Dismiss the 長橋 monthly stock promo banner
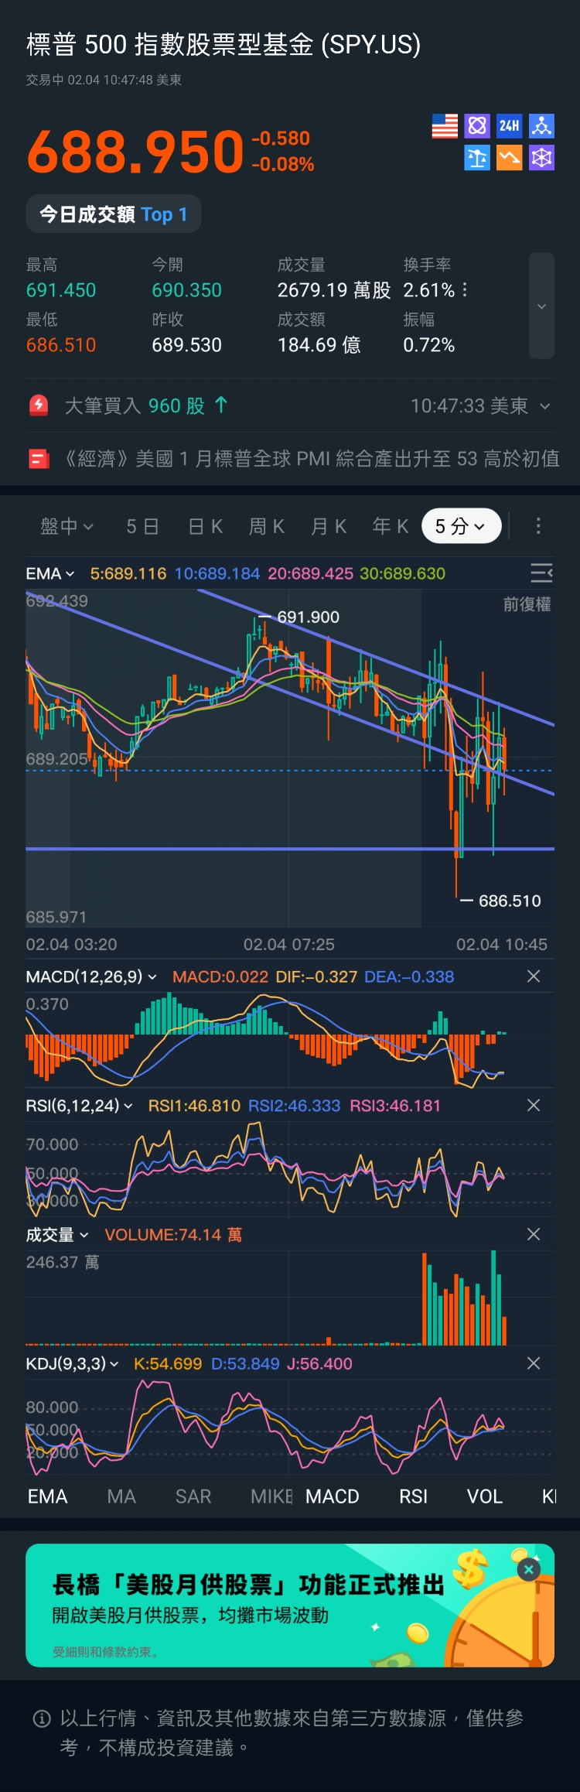The width and height of the screenshot is (580, 1792). (529, 1569)
